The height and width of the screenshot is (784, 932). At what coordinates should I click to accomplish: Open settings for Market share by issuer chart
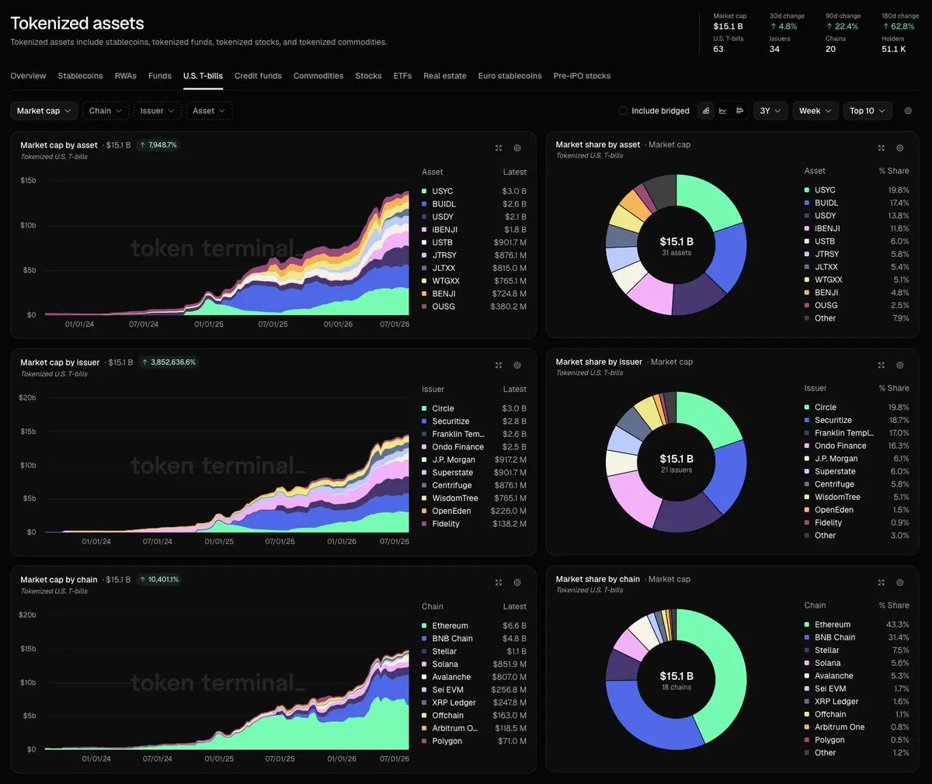900,365
